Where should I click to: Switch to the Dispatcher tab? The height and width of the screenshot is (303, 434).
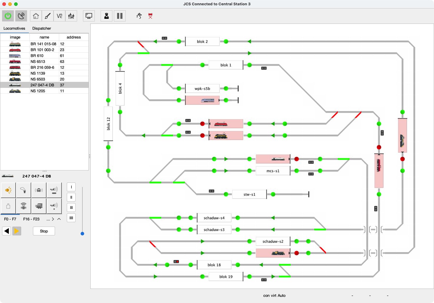[x=41, y=29]
